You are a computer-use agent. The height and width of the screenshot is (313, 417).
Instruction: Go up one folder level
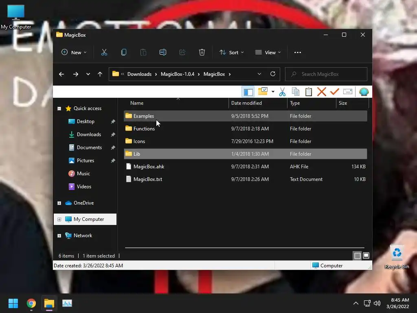[x=100, y=74]
